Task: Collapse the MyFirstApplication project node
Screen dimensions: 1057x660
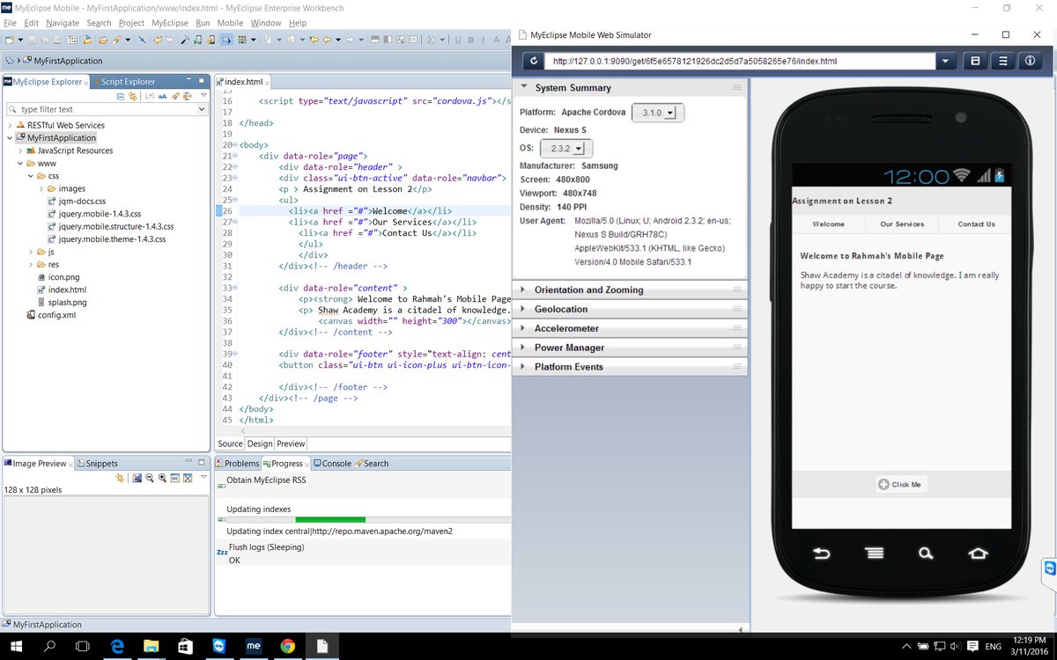Action: point(10,138)
